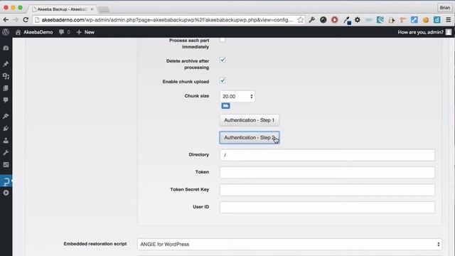This screenshot has height=256, width=455.
Task: Reload the current page
Action: click(x=26, y=20)
